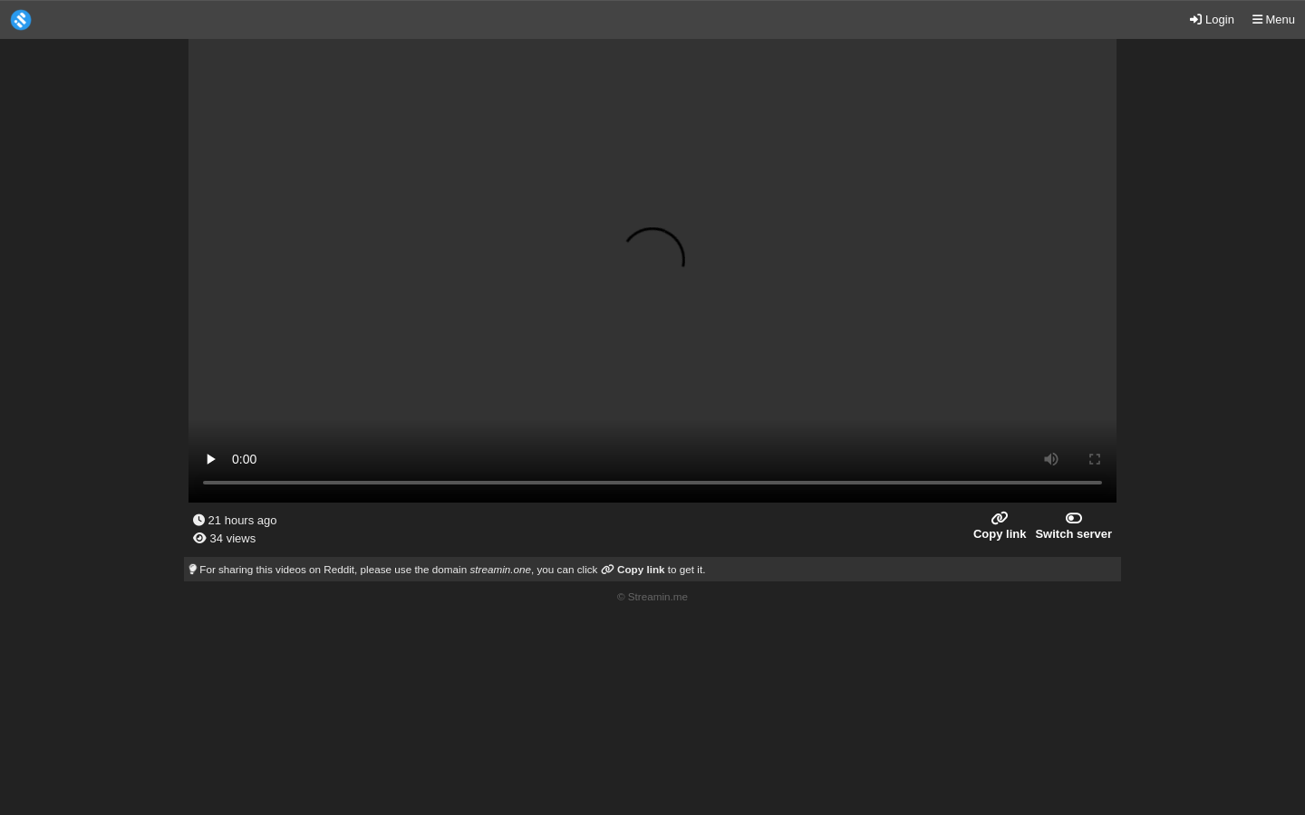The image size is (1305, 815).
Task: Click the Streamin logo in the header
Action: click(21, 20)
